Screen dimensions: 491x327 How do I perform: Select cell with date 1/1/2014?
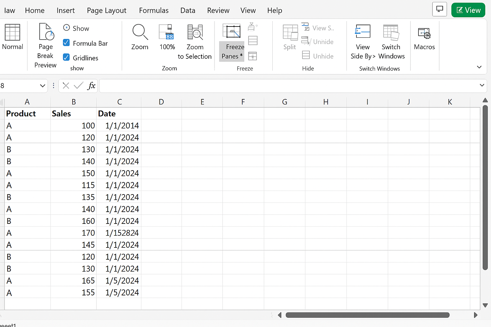[119, 125]
